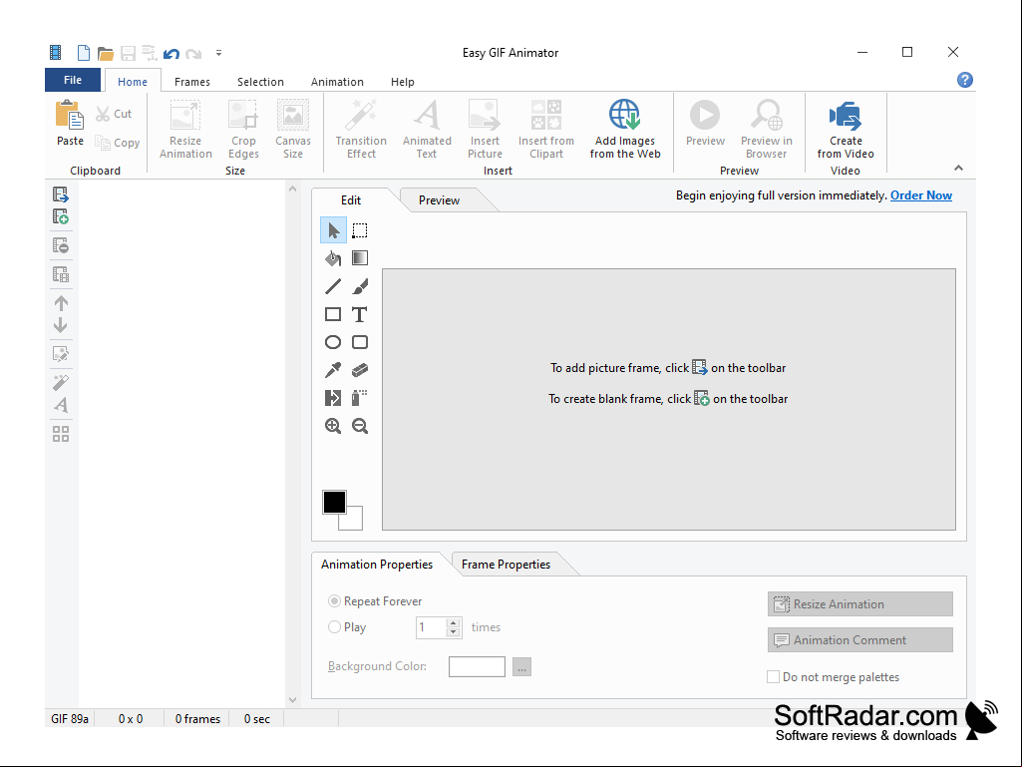Pick the ellipse shape tool

click(333, 342)
